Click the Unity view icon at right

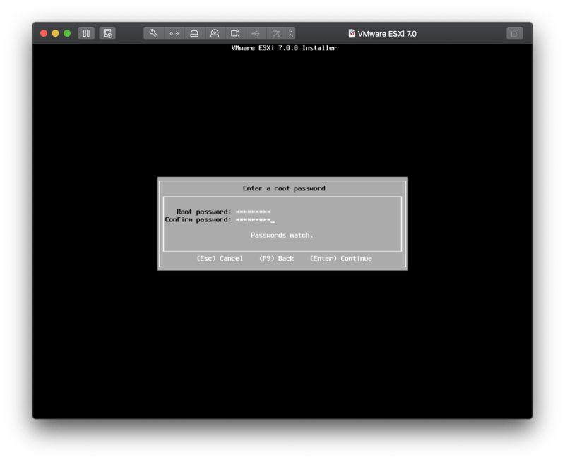515,33
